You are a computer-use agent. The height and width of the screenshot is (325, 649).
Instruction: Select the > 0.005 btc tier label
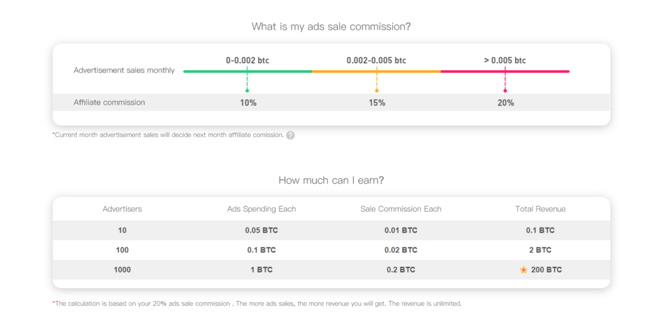pyautogui.click(x=505, y=61)
